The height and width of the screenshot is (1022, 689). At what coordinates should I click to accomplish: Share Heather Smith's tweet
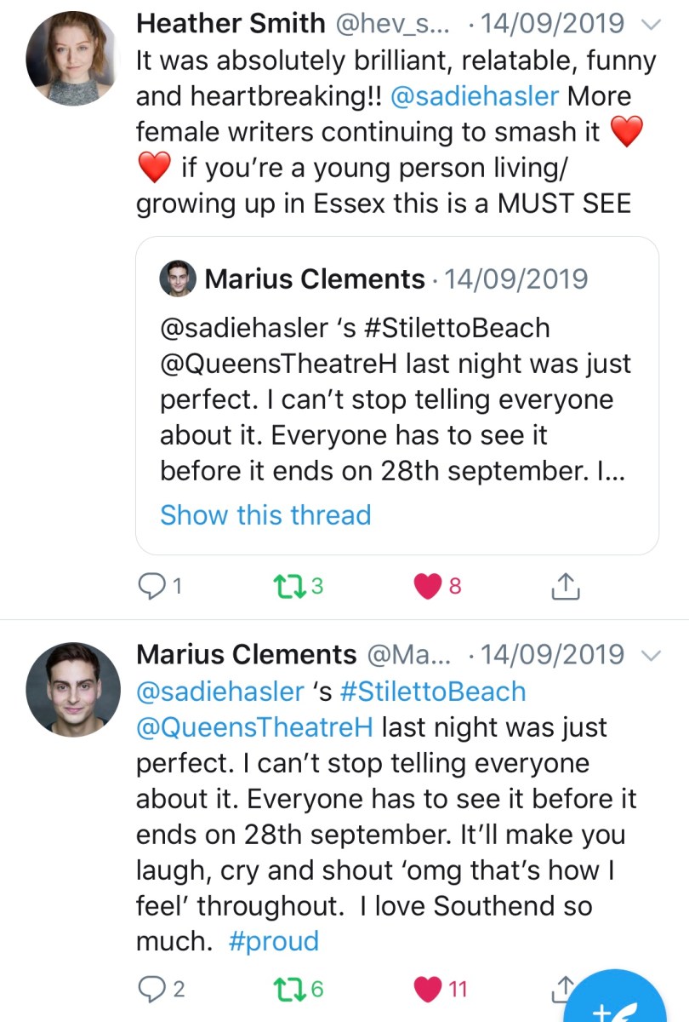coord(567,585)
